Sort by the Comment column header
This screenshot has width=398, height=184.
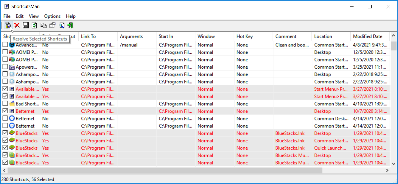[x=292, y=36]
